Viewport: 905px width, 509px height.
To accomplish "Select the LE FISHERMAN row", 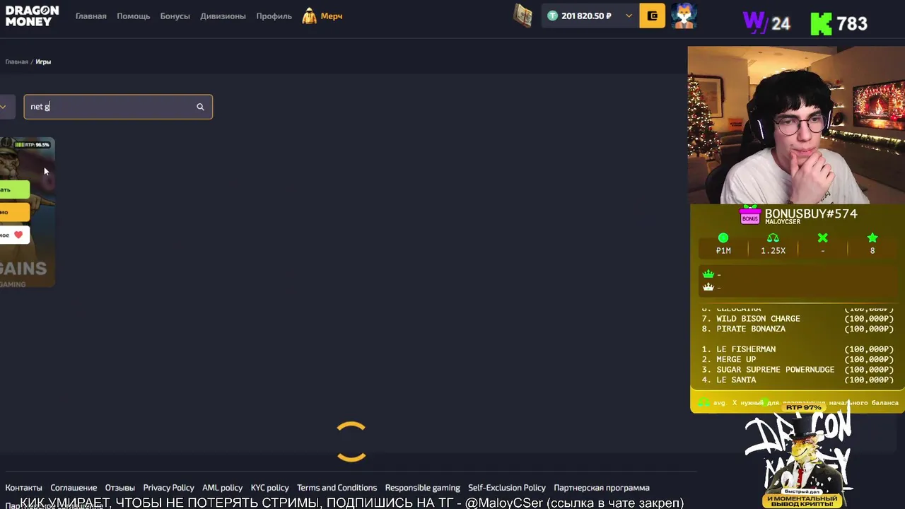I will 797,349.
